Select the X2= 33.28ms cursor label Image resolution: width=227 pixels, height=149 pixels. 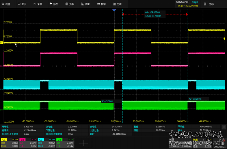point(195,99)
